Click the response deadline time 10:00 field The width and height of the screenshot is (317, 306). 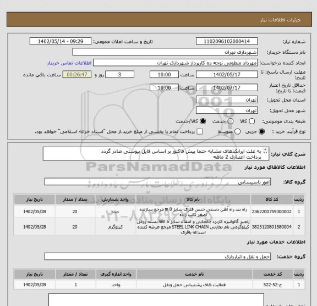click(x=164, y=75)
